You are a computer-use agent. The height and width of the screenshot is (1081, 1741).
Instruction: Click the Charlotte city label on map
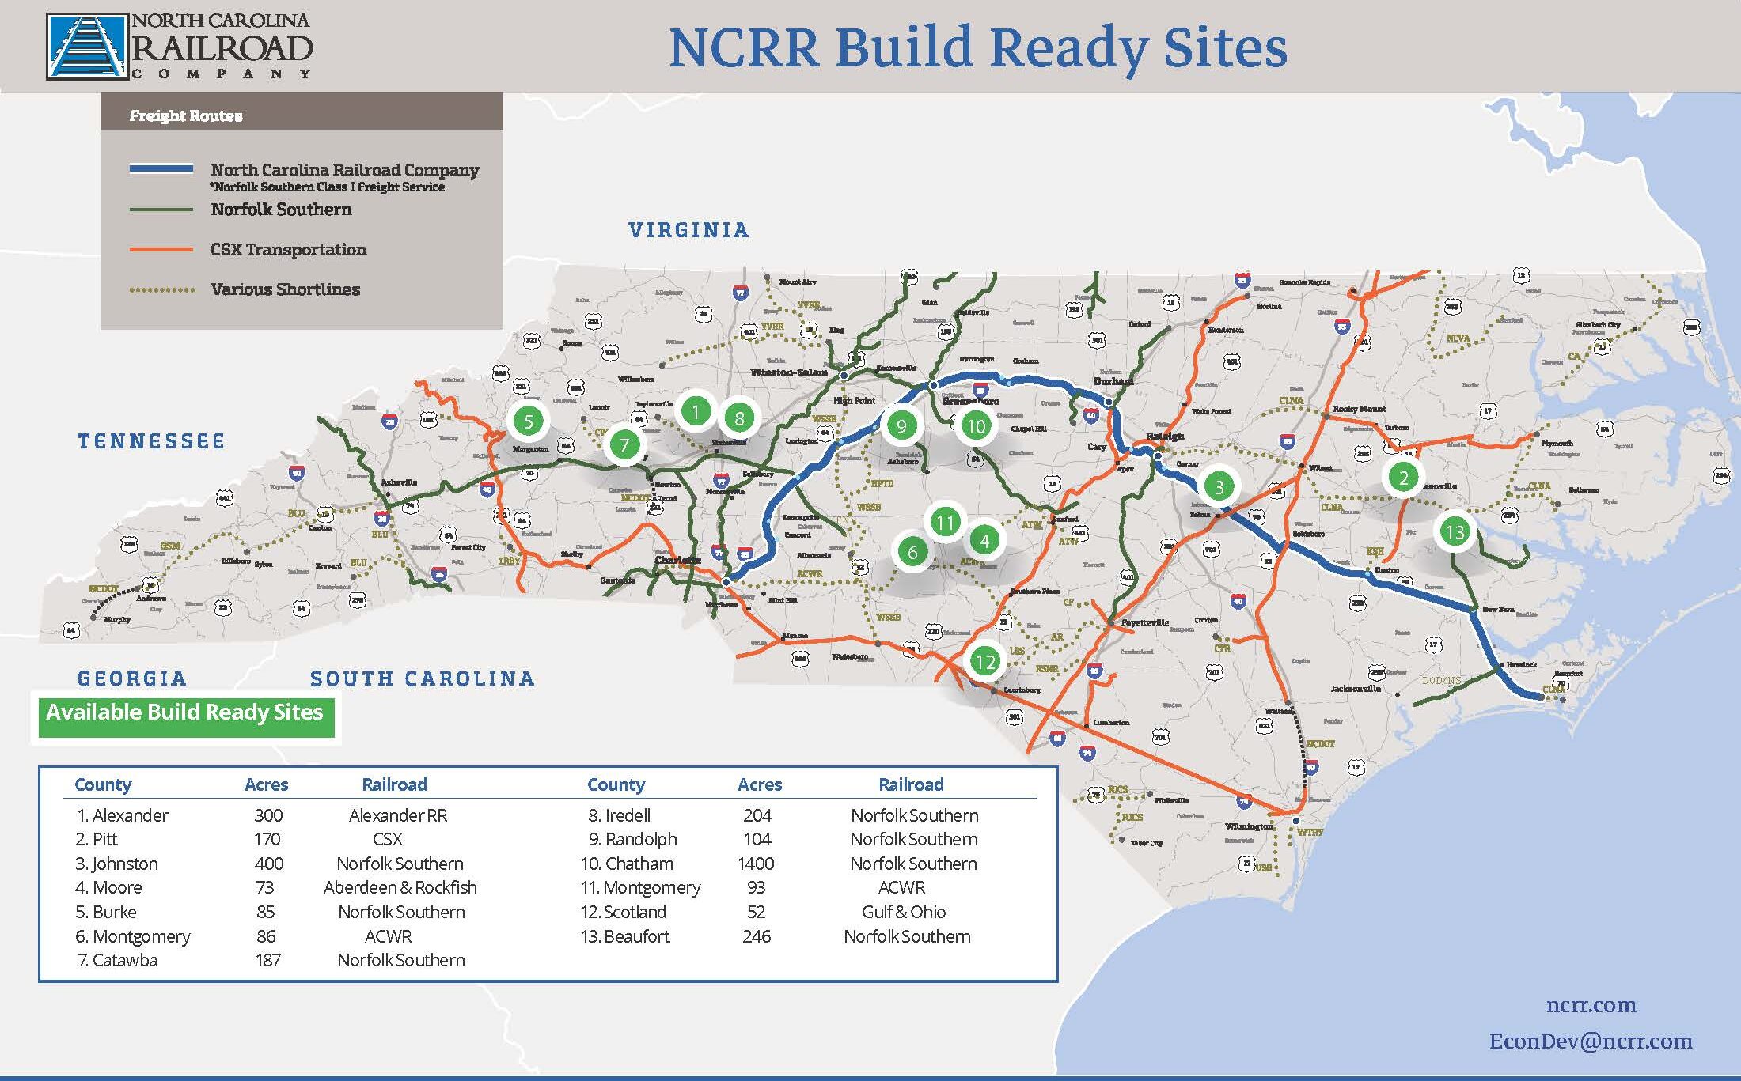[678, 560]
